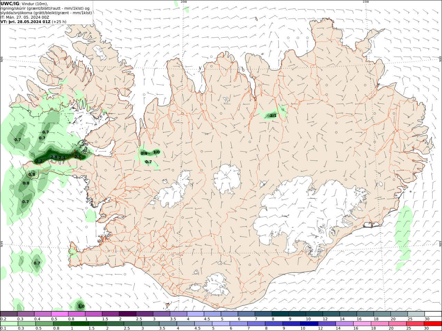Image resolution: width=442 pixels, height=331 pixels.
Task: Click the title line 'UWC/IG: Vindur (10m),'
Action: 24,3
